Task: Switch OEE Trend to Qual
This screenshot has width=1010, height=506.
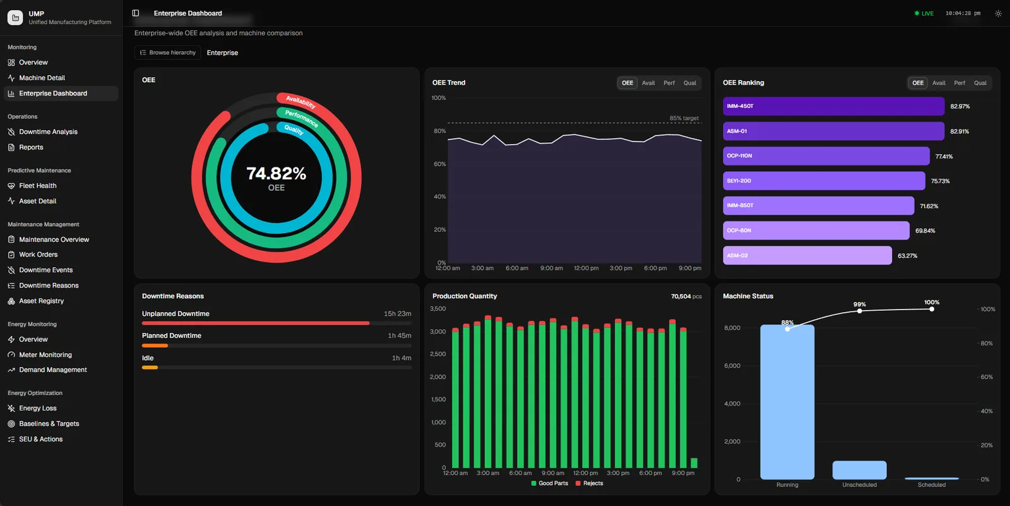Action: pos(690,83)
